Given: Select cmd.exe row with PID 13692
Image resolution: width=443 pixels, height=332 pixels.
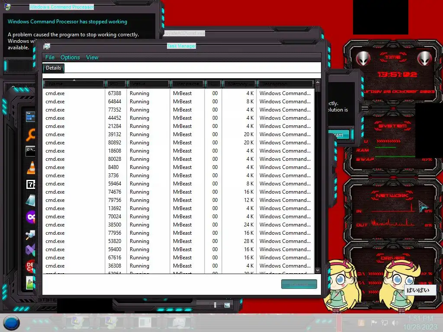Looking at the screenshot, I should [179, 208].
